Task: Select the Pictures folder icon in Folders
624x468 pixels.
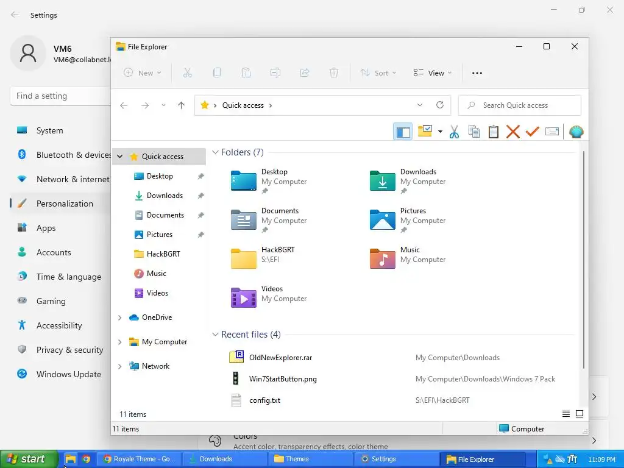Action: pos(383,219)
